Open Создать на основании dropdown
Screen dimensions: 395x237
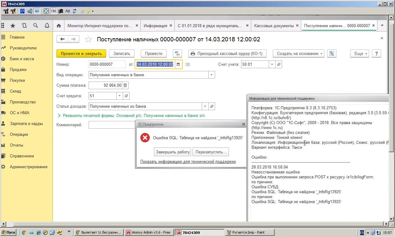298,53
